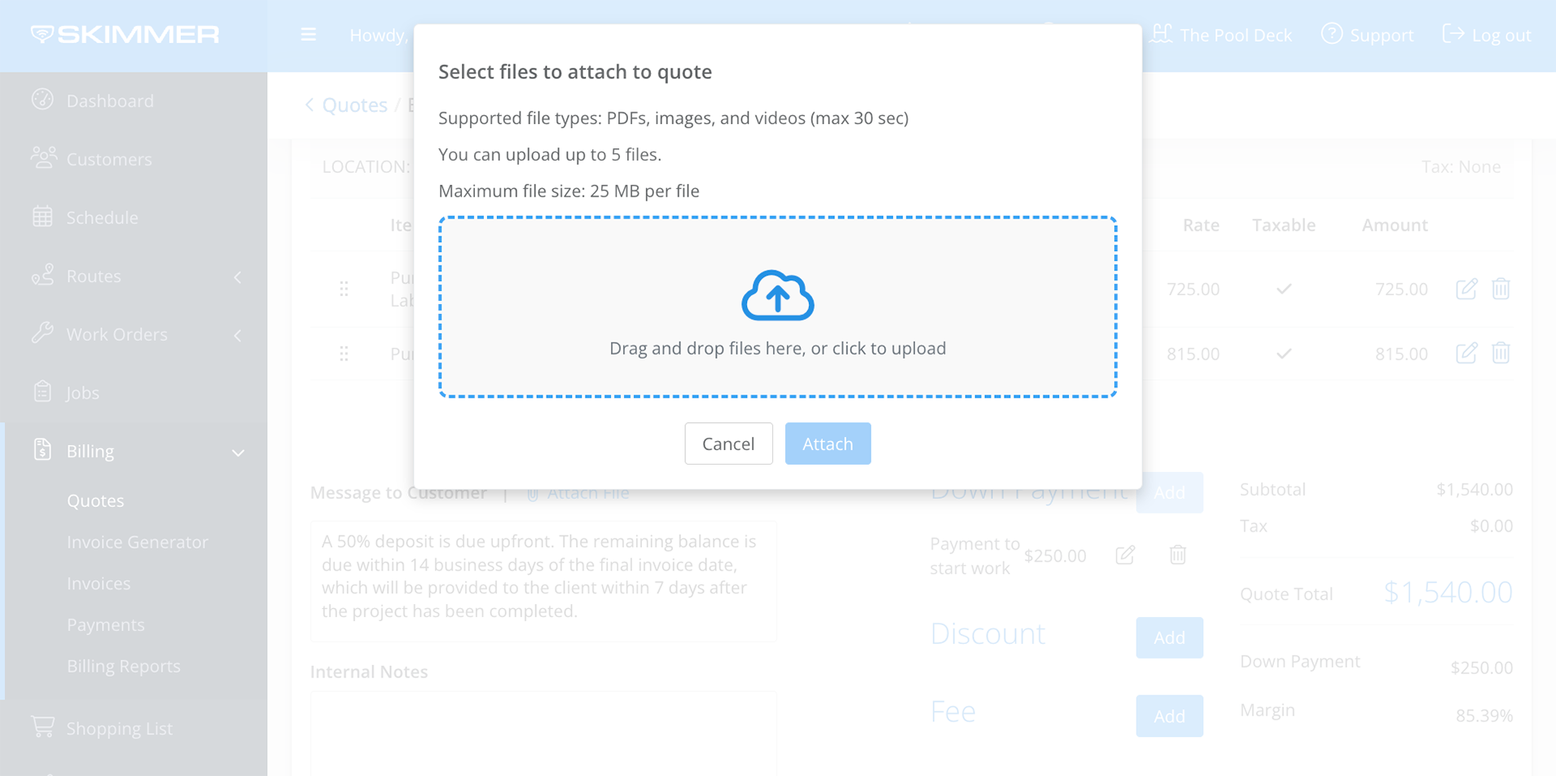This screenshot has height=776, width=1556.
Task: Expand the Routes submenu chevron
Action: [x=238, y=277]
